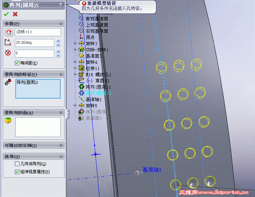Click the 前视基准面 plane icon
255x197 pixels.
coord(81,18)
